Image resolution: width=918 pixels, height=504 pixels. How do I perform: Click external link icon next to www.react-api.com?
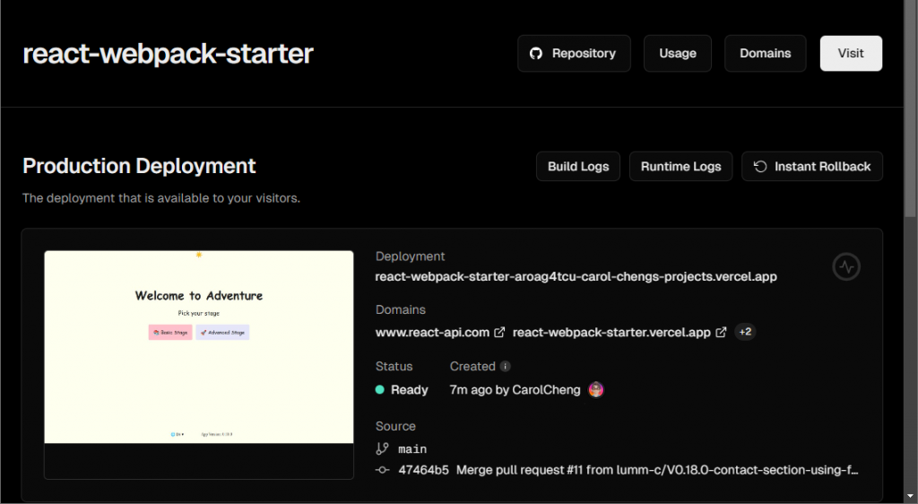tap(499, 332)
